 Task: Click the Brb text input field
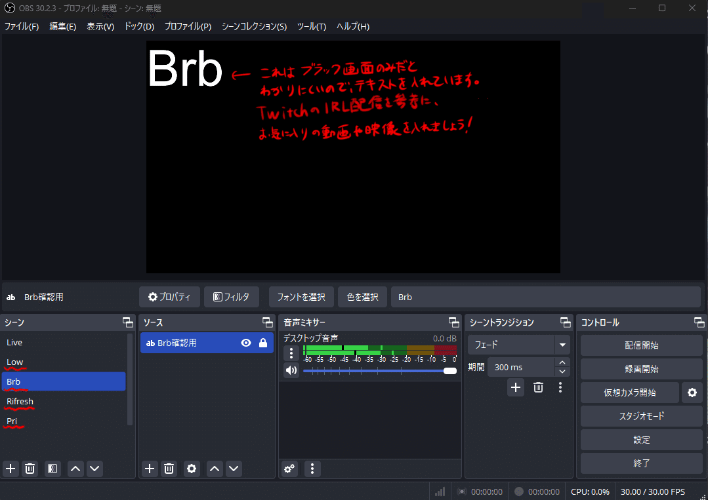click(546, 297)
